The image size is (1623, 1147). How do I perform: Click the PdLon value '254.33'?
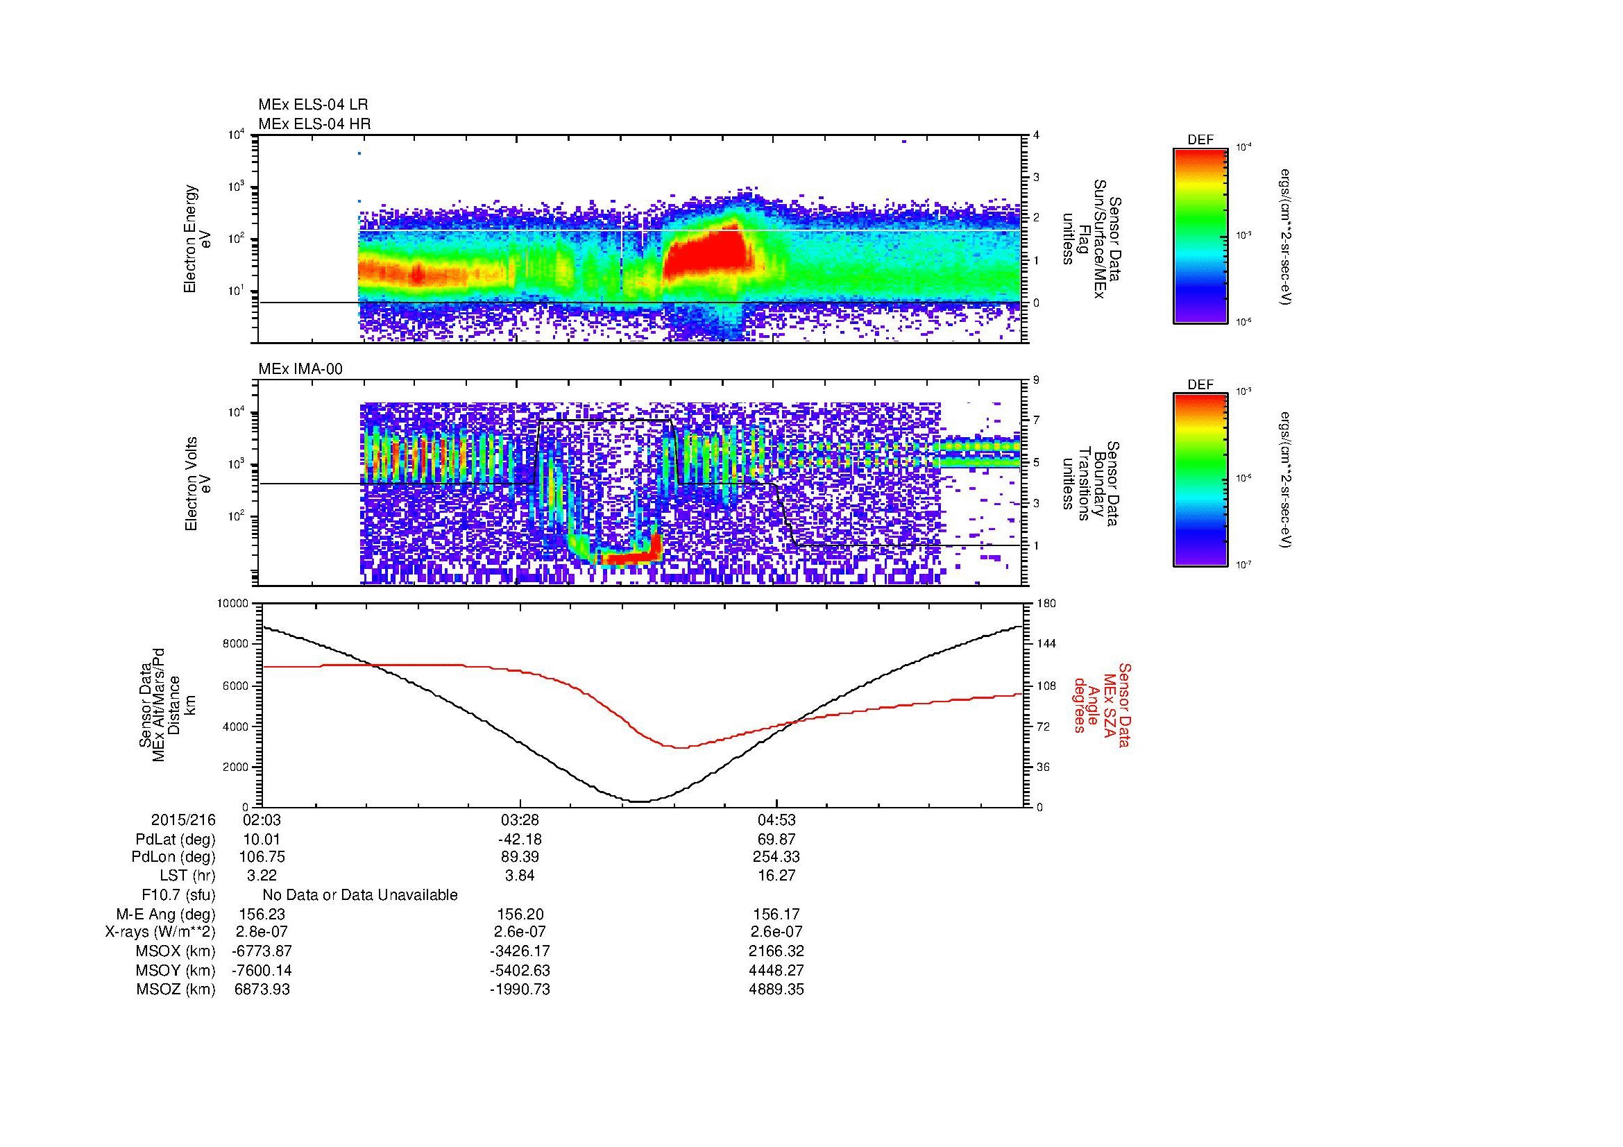coord(777,857)
